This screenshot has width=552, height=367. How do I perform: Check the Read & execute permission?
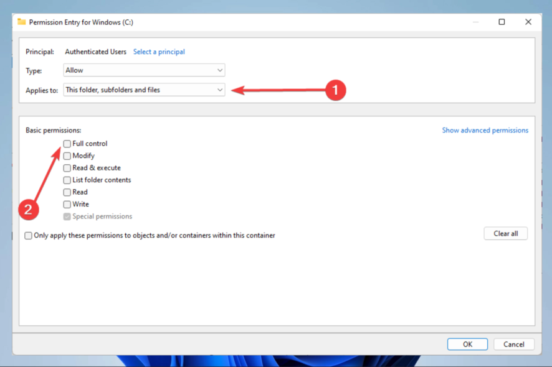67,168
